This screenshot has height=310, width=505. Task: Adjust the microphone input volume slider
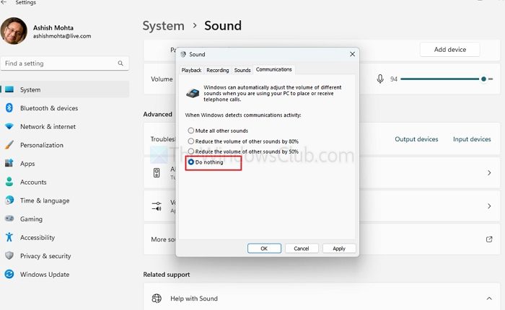[x=447, y=79]
